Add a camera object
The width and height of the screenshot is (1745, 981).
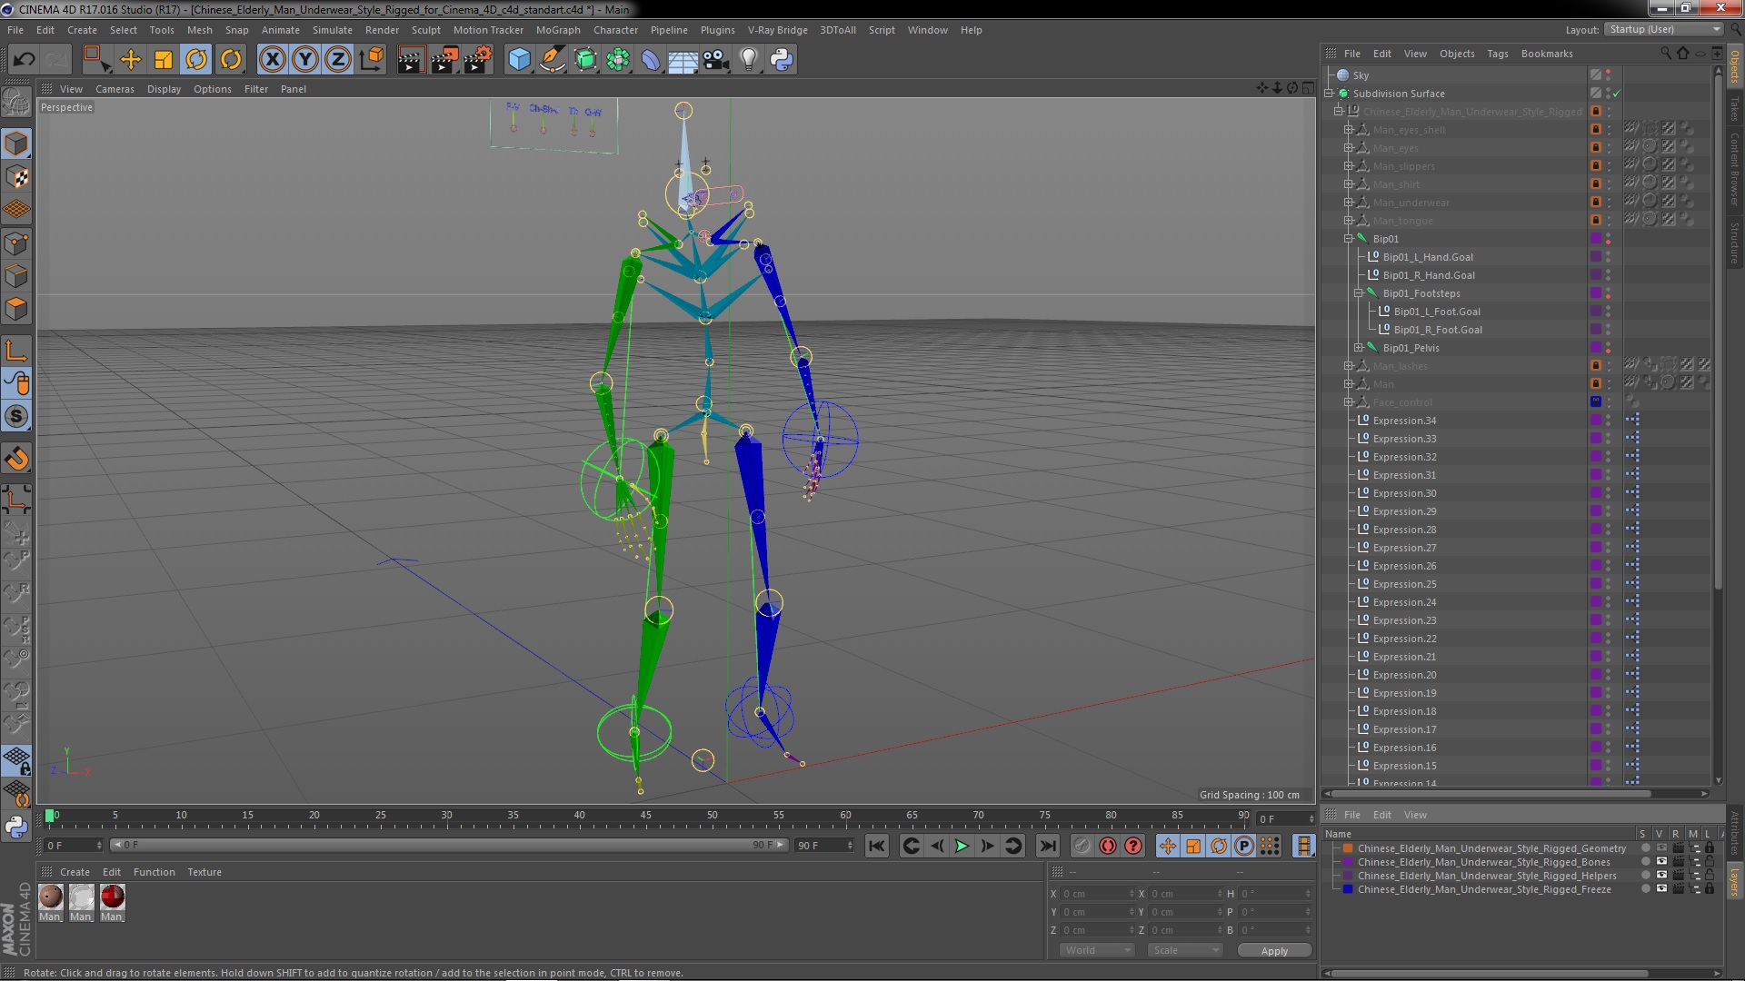coord(715,60)
